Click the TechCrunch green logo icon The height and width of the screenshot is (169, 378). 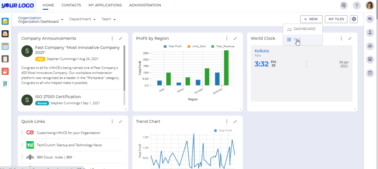click(x=30, y=145)
